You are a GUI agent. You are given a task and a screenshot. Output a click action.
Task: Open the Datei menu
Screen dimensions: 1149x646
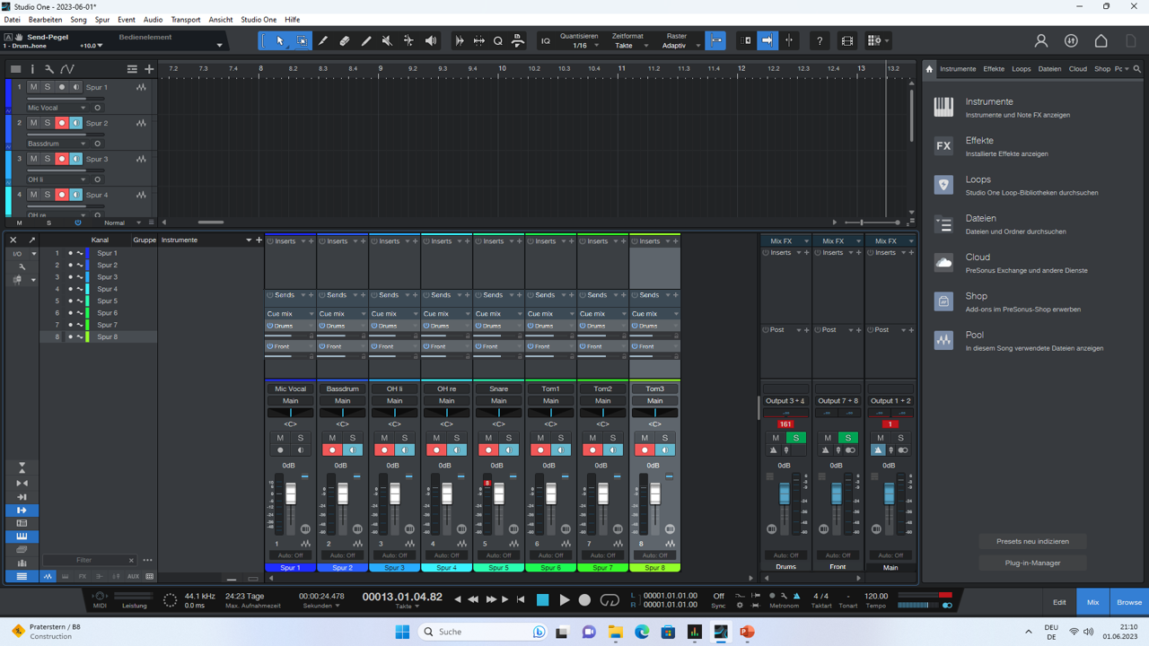12,20
